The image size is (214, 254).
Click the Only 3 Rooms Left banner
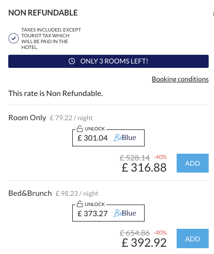pyautogui.click(x=109, y=61)
